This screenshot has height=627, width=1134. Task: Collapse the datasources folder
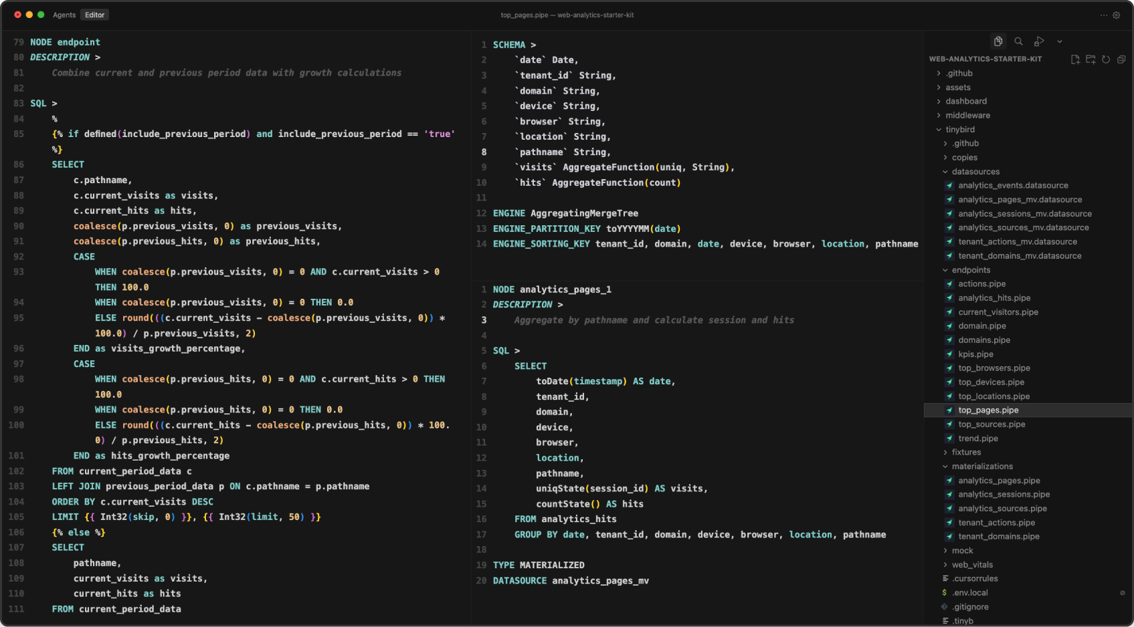(x=975, y=172)
